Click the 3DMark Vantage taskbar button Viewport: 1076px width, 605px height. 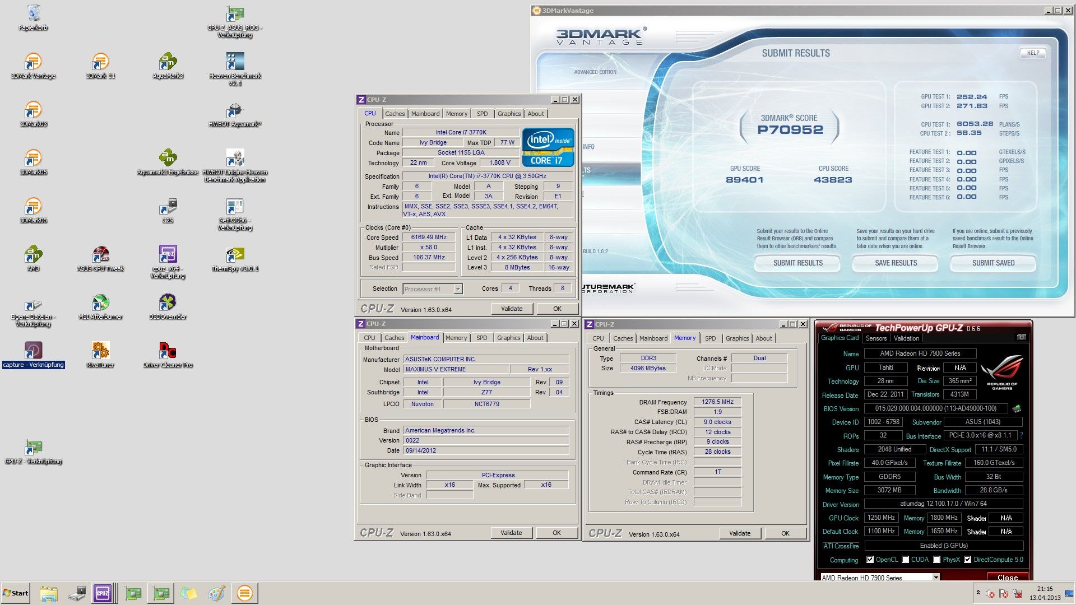244,593
